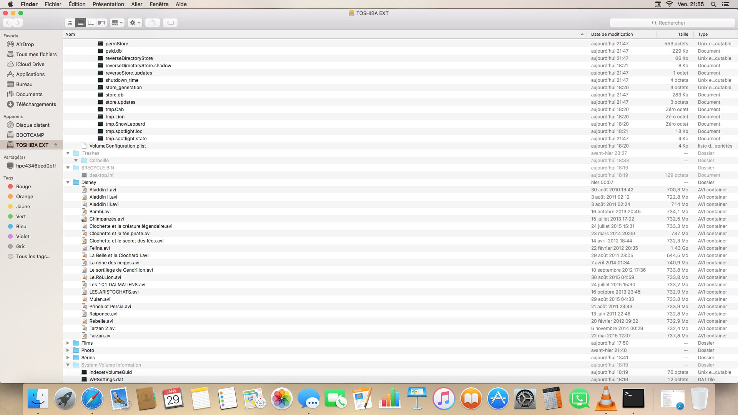Sort by Date de modification column
The width and height of the screenshot is (738, 415).
click(x=622, y=34)
